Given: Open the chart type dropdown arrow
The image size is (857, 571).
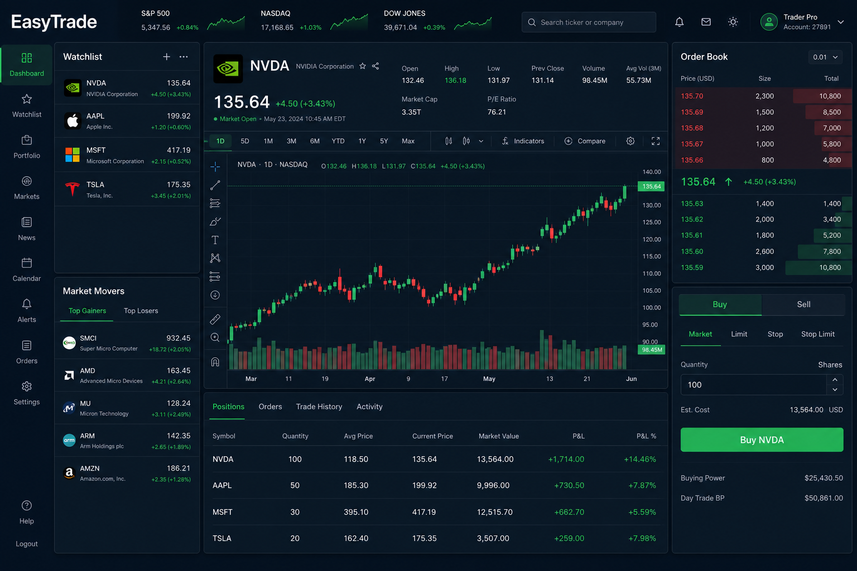Looking at the screenshot, I should 481,141.
